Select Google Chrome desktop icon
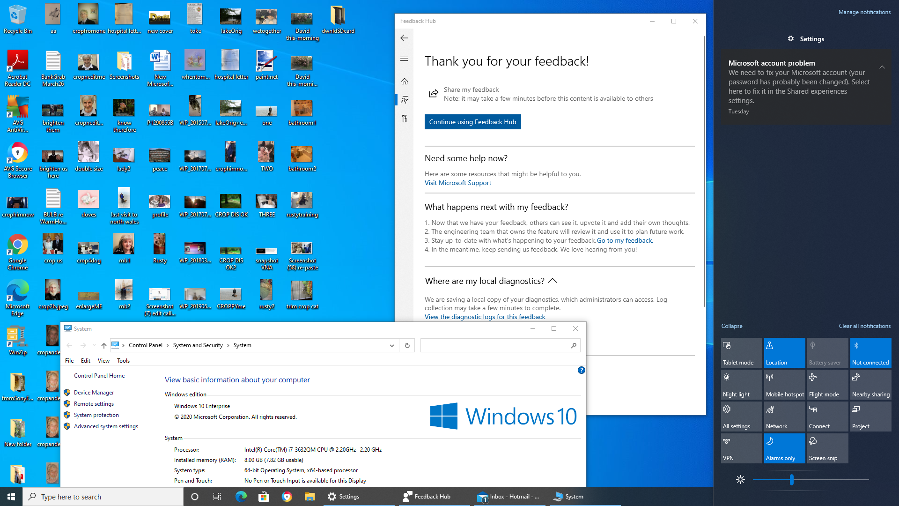The width and height of the screenshot is (899, 506). (18, 252)
